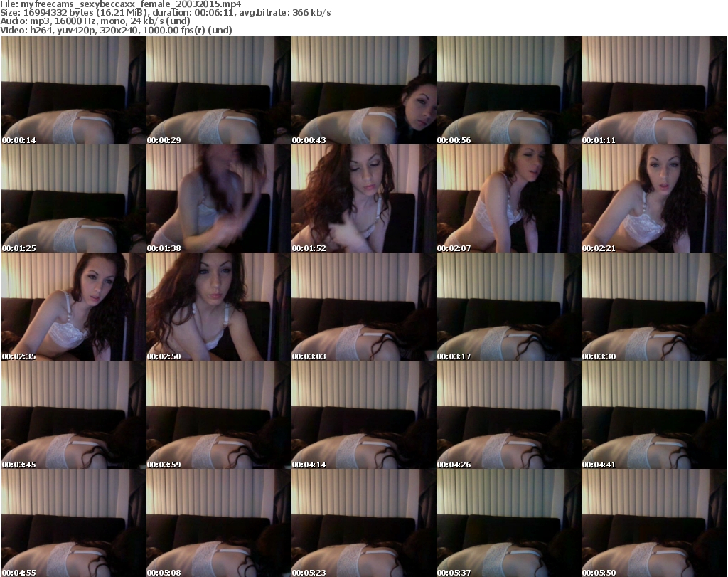Viewport: 728px width, 577px height.
Task: Select the thumbnail stamped 00:04:14
Action: coord(363,415)
